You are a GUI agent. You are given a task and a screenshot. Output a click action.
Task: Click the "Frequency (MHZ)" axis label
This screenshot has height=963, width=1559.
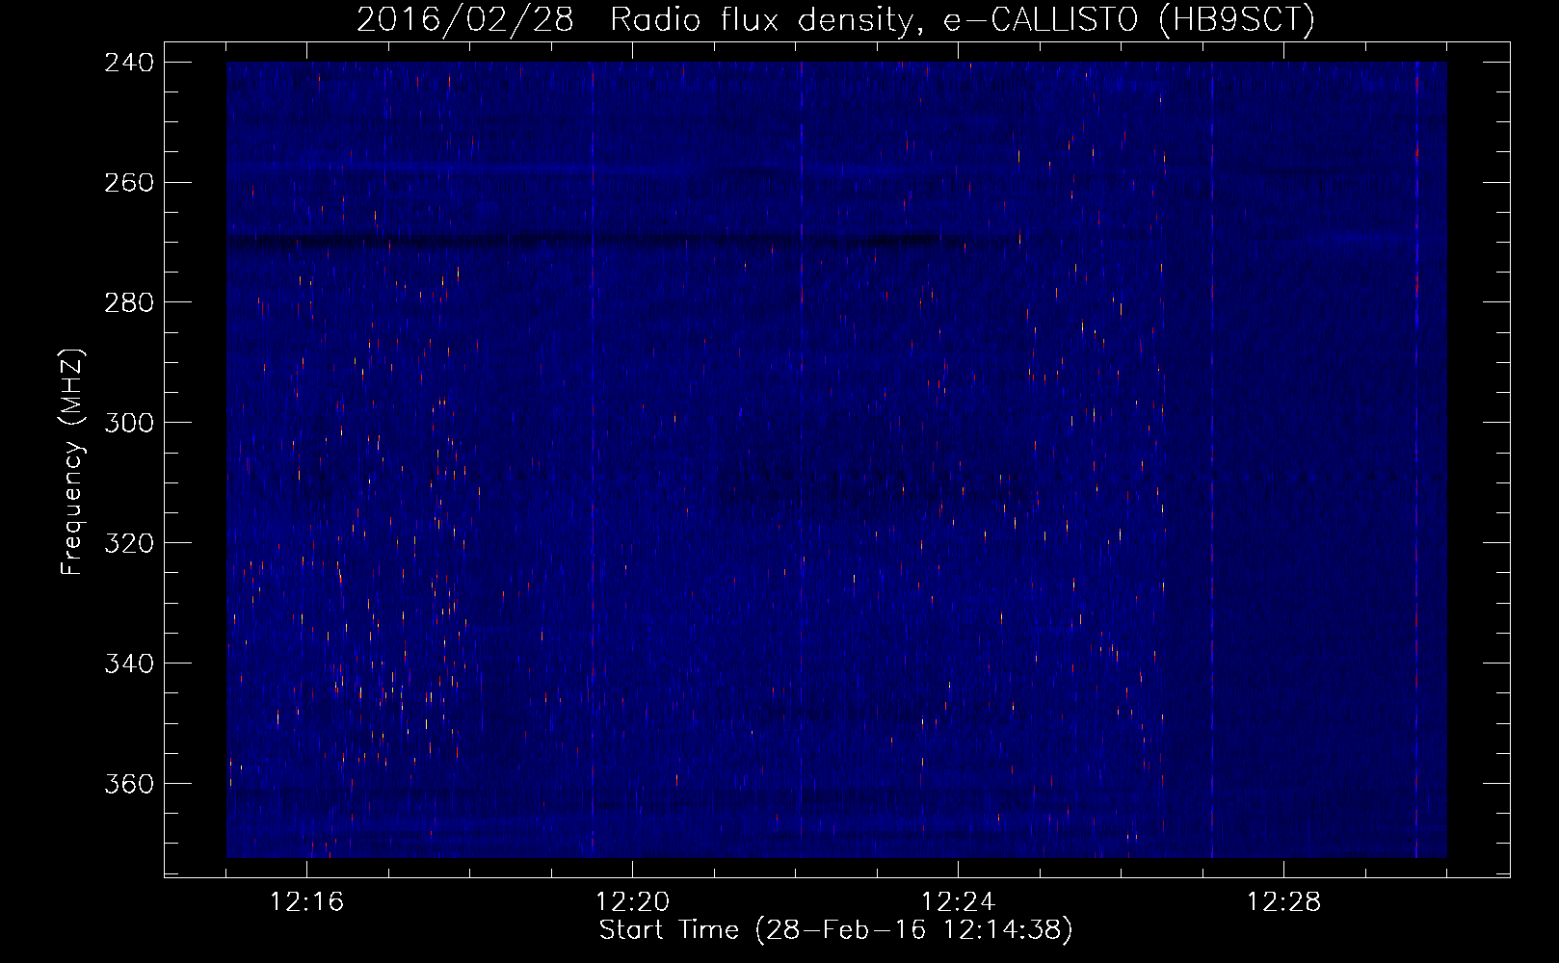tap(73, 462)
